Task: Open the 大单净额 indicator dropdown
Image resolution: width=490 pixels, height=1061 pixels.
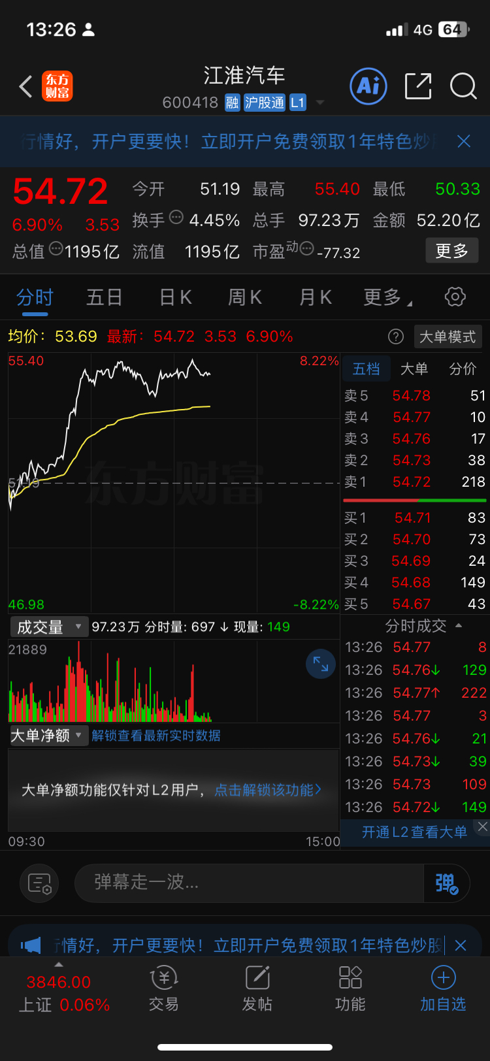Action: (x=48, y=736)
